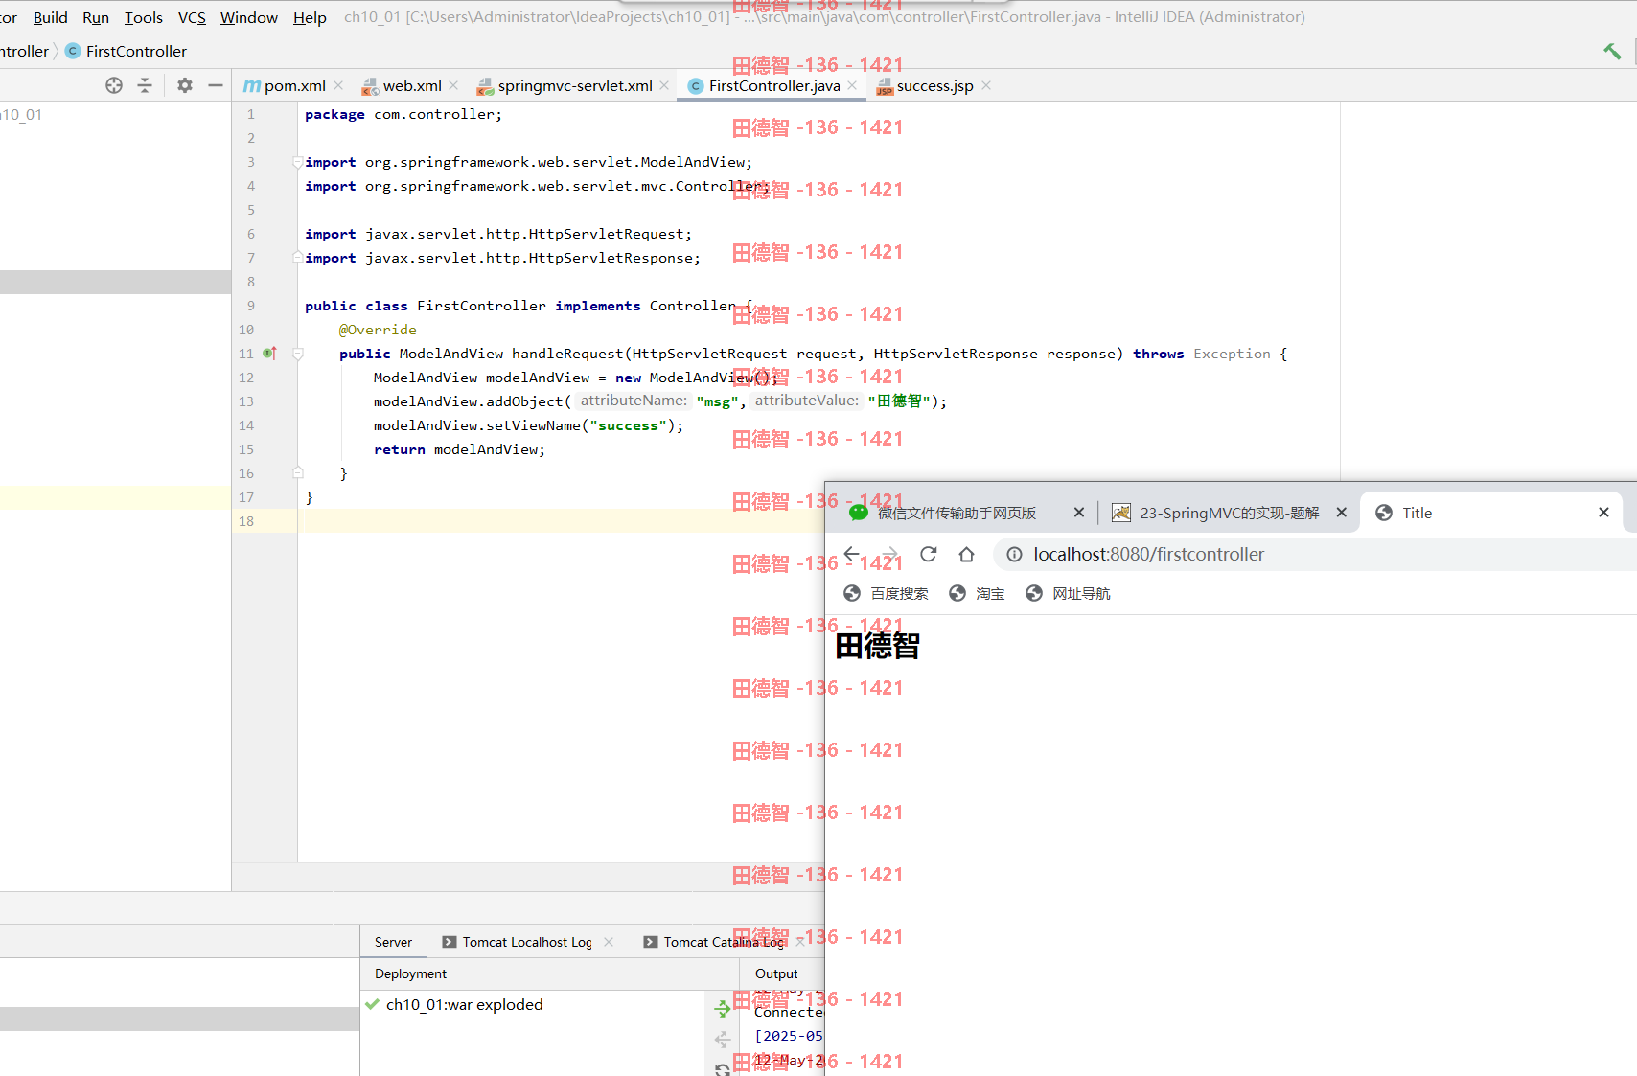Screen dimensions: 1637x1076
Task: Close the springmvc-servlet.xml tab
Action: click(x=664, y=85)
